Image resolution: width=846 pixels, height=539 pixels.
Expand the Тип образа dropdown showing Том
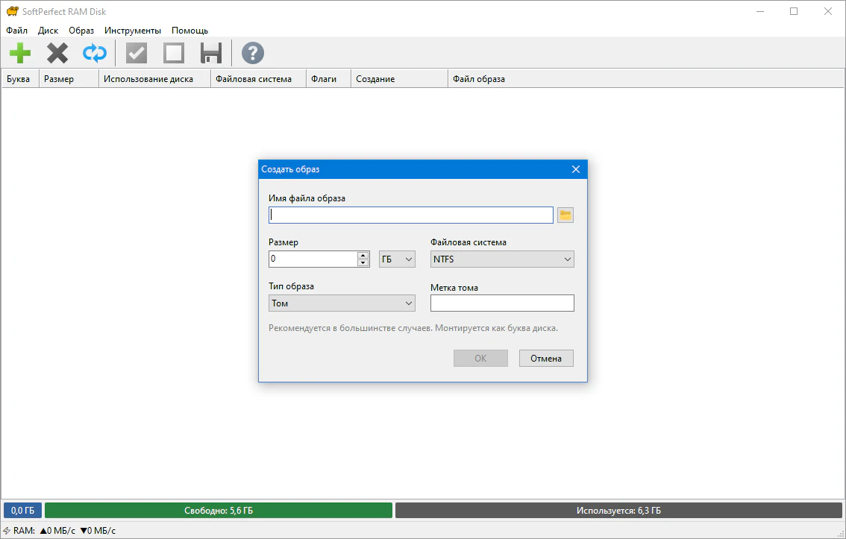(342, 303)
